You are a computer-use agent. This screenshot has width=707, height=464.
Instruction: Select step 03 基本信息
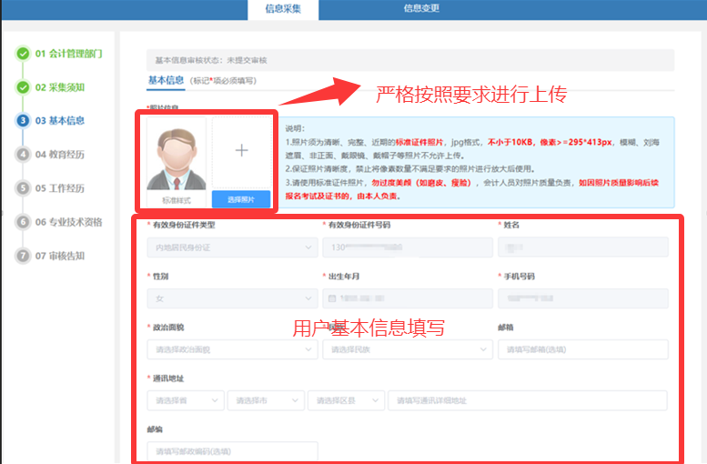point(60,121)
